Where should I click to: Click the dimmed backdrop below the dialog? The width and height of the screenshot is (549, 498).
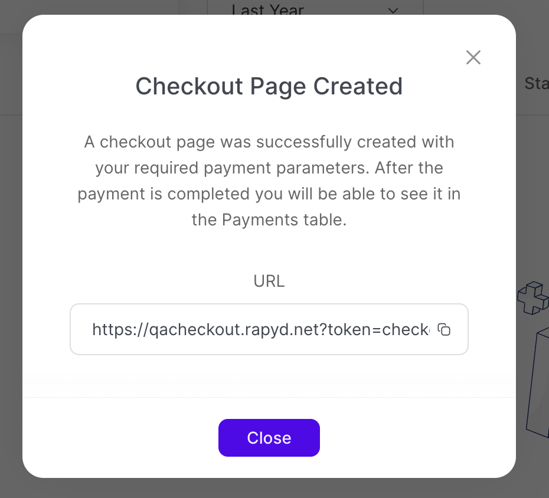[269, 489]
